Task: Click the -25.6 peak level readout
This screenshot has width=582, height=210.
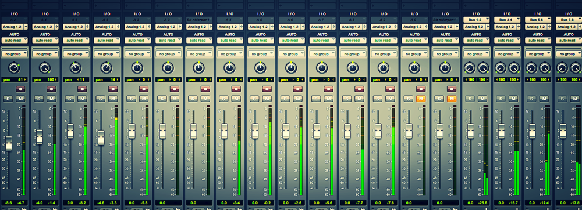Action: pyautogui.click(x=482, y=202)
